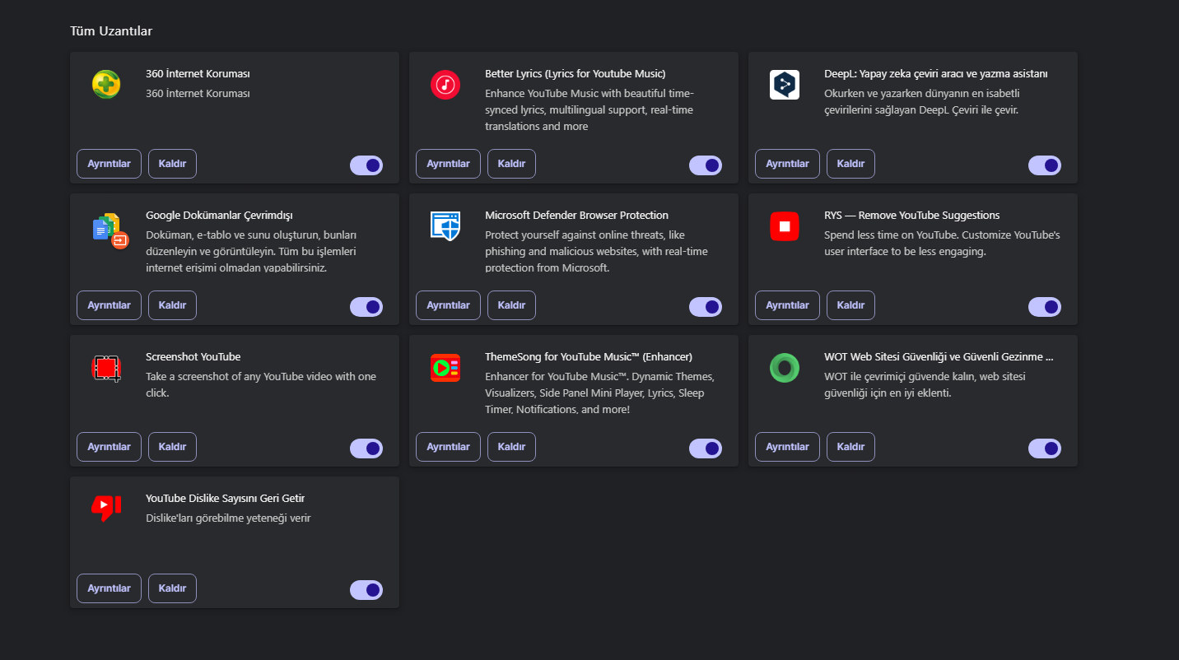The image size is (1179, 660).
Task: Click Kaldır on the Microsoft Defender card
Action: click(x=511, y=305)
